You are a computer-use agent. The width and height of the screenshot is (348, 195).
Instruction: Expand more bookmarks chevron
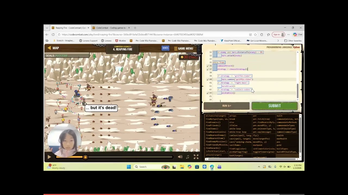pyautogui.click(x=278, y=41)
